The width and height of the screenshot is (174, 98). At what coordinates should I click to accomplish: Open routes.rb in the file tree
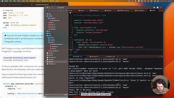coord(52,27)
